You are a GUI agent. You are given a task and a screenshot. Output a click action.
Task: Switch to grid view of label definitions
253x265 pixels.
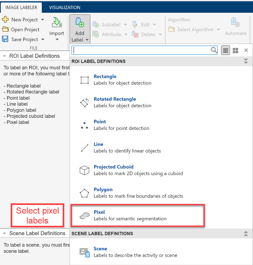tap(235, 50)
